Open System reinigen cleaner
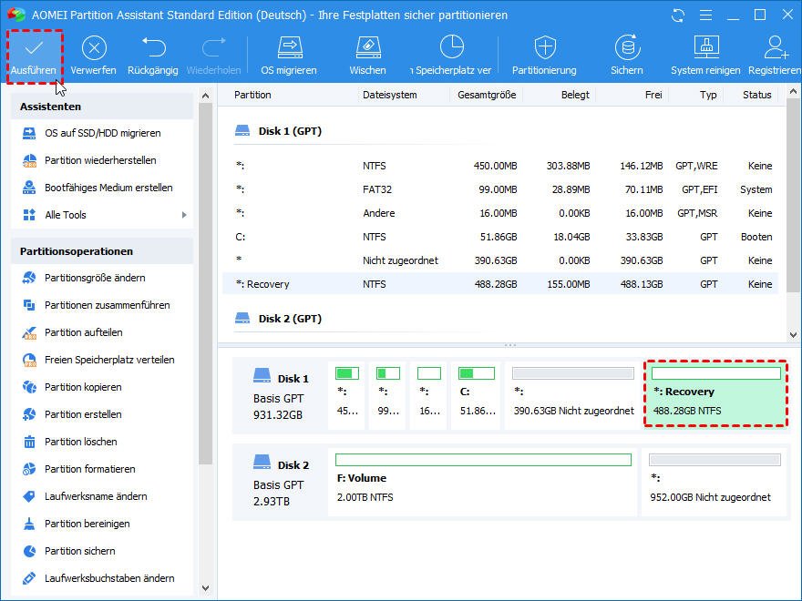The width and height of the screenshot is (802, 601). coord(705,49)
